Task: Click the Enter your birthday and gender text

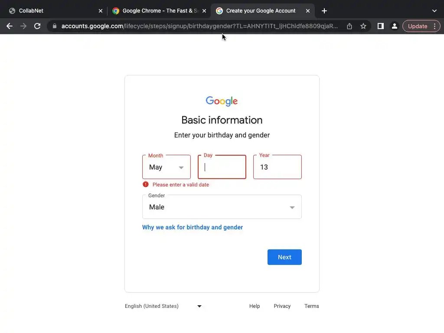Action: pos(222,135)
